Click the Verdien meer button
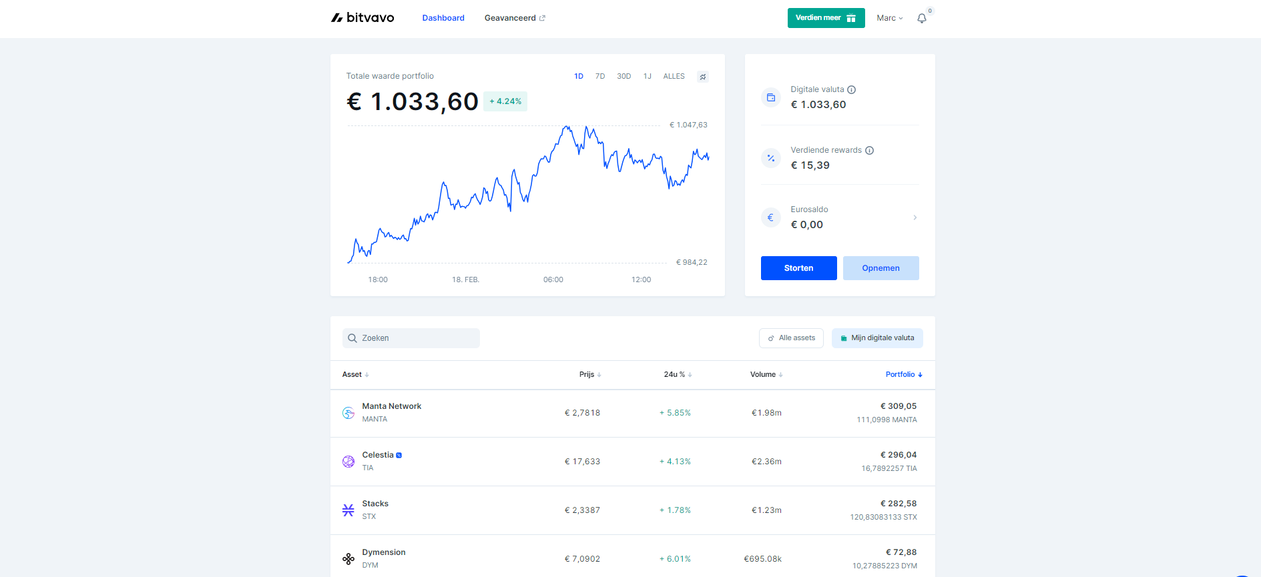Screen dimensions: 1261x577 point(826,18)
